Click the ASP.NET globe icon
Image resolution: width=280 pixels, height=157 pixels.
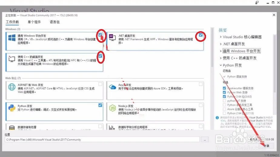point(12,87)
